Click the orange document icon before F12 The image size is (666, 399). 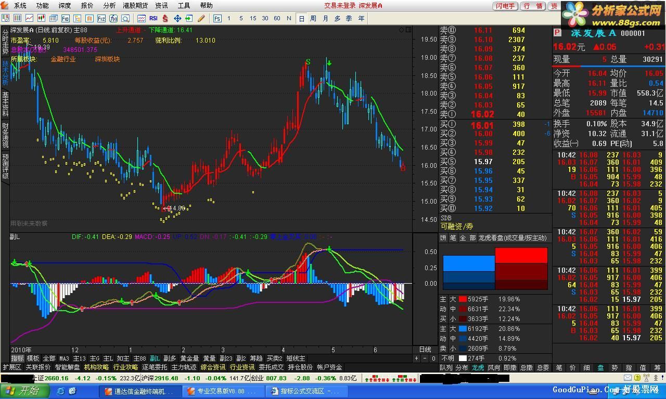pos(89,18)
